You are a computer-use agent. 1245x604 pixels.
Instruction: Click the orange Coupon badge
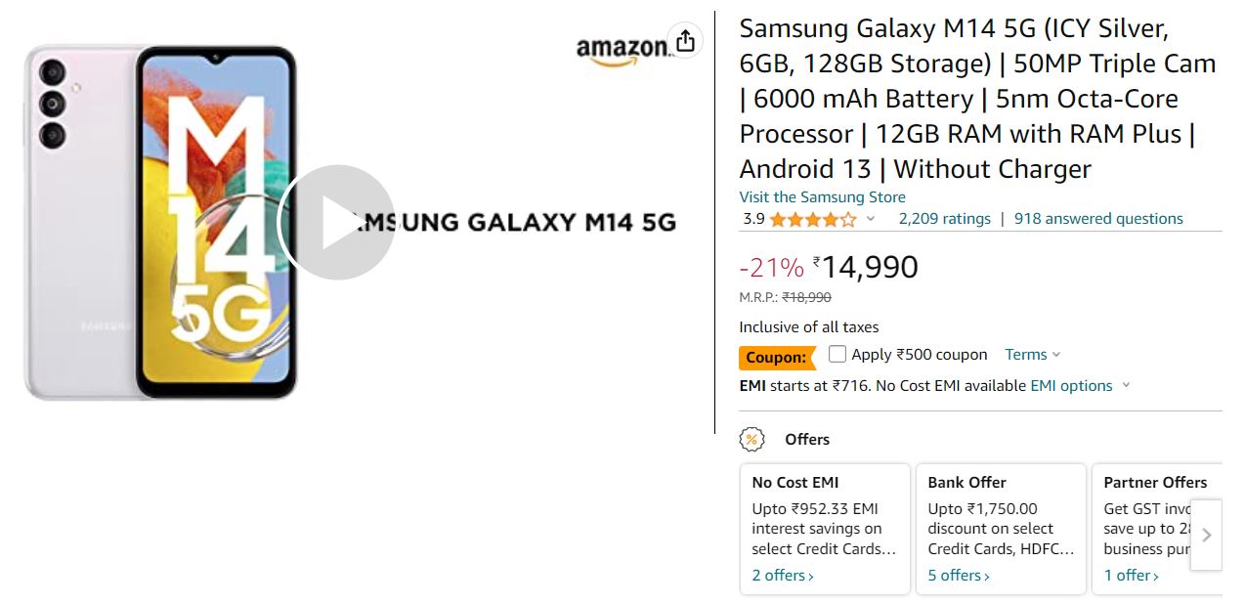[776, 358]
